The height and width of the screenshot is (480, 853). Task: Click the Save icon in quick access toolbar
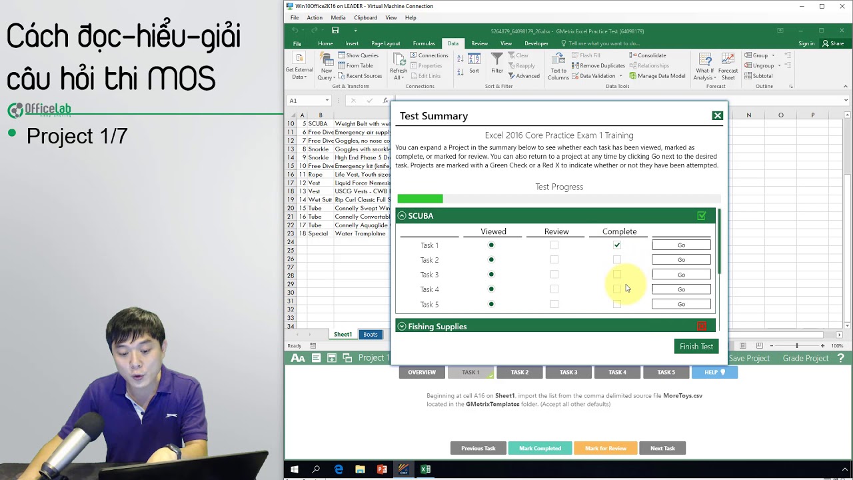[335, 31]
